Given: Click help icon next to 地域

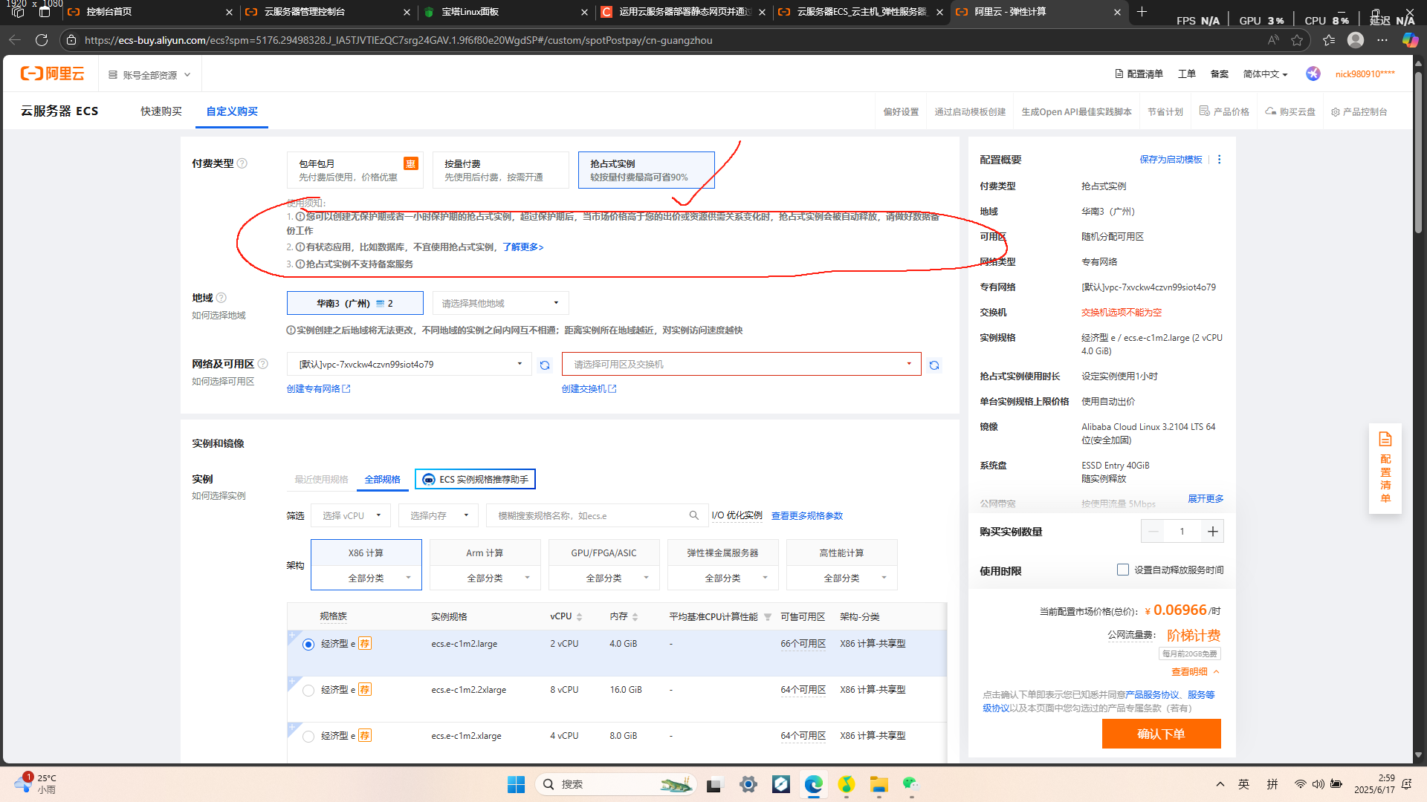Looking at the screenshot, I should coord(221,298).
